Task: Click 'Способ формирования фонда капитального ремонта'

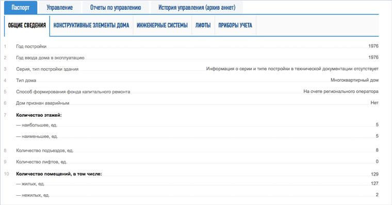Action: pos(73,92)
